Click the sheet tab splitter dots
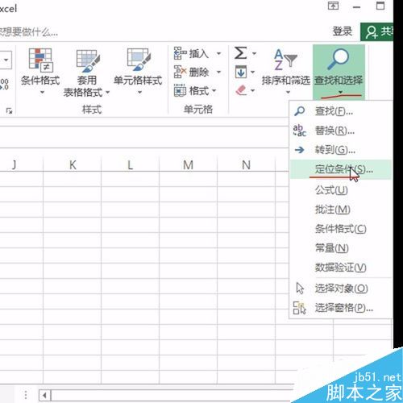Image resolution: width=403 pixels, height=403 pixels. point(26,395)
